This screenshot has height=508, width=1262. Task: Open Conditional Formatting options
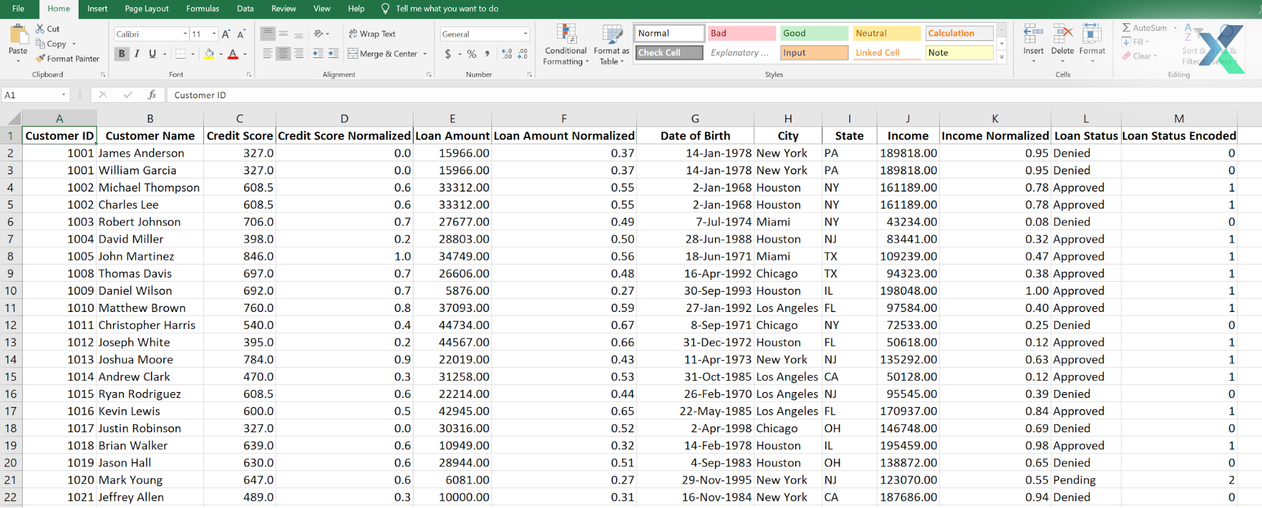pyautogui.click(x=566, y=45)
